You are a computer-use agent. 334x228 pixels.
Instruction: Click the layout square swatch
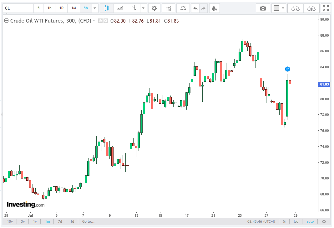(x=276, y=8)
